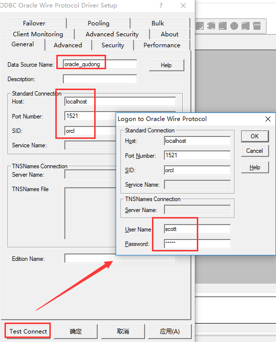Click the Server Name field in Logon dialog
The image size is (276, 342).
[x=197, y=210]
